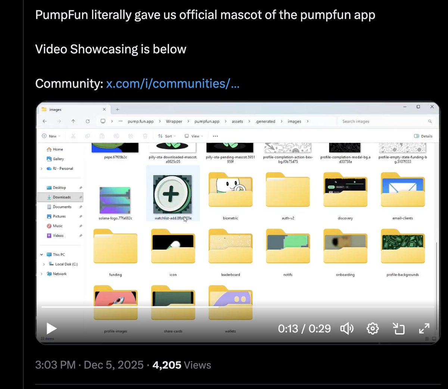448x389 pixels.
Task: Go to pumpfun.app in breadcrumb
Action: (207, 121)
